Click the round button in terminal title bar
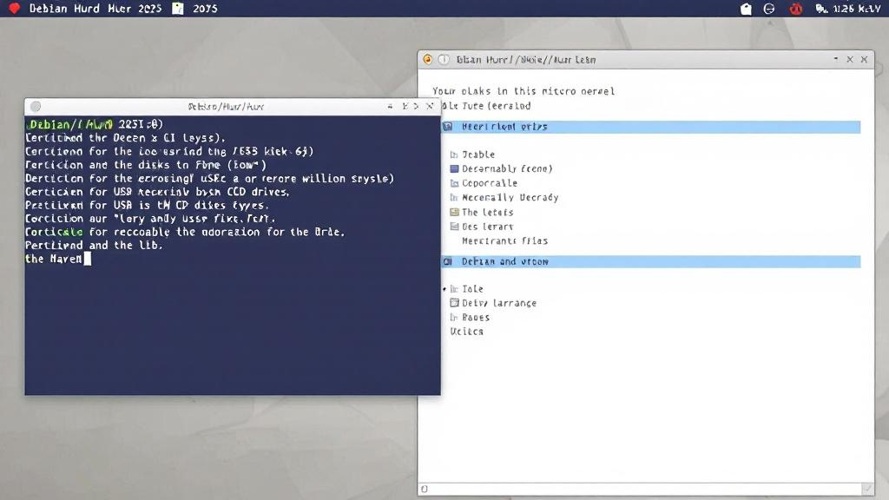The image size is (889, 500). 36,107
